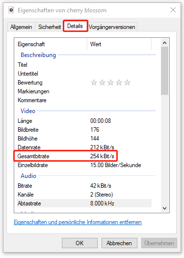This screenshot has height=258, width=184.
Task: Set Bewertung to five stars
Action: [127, 83]
